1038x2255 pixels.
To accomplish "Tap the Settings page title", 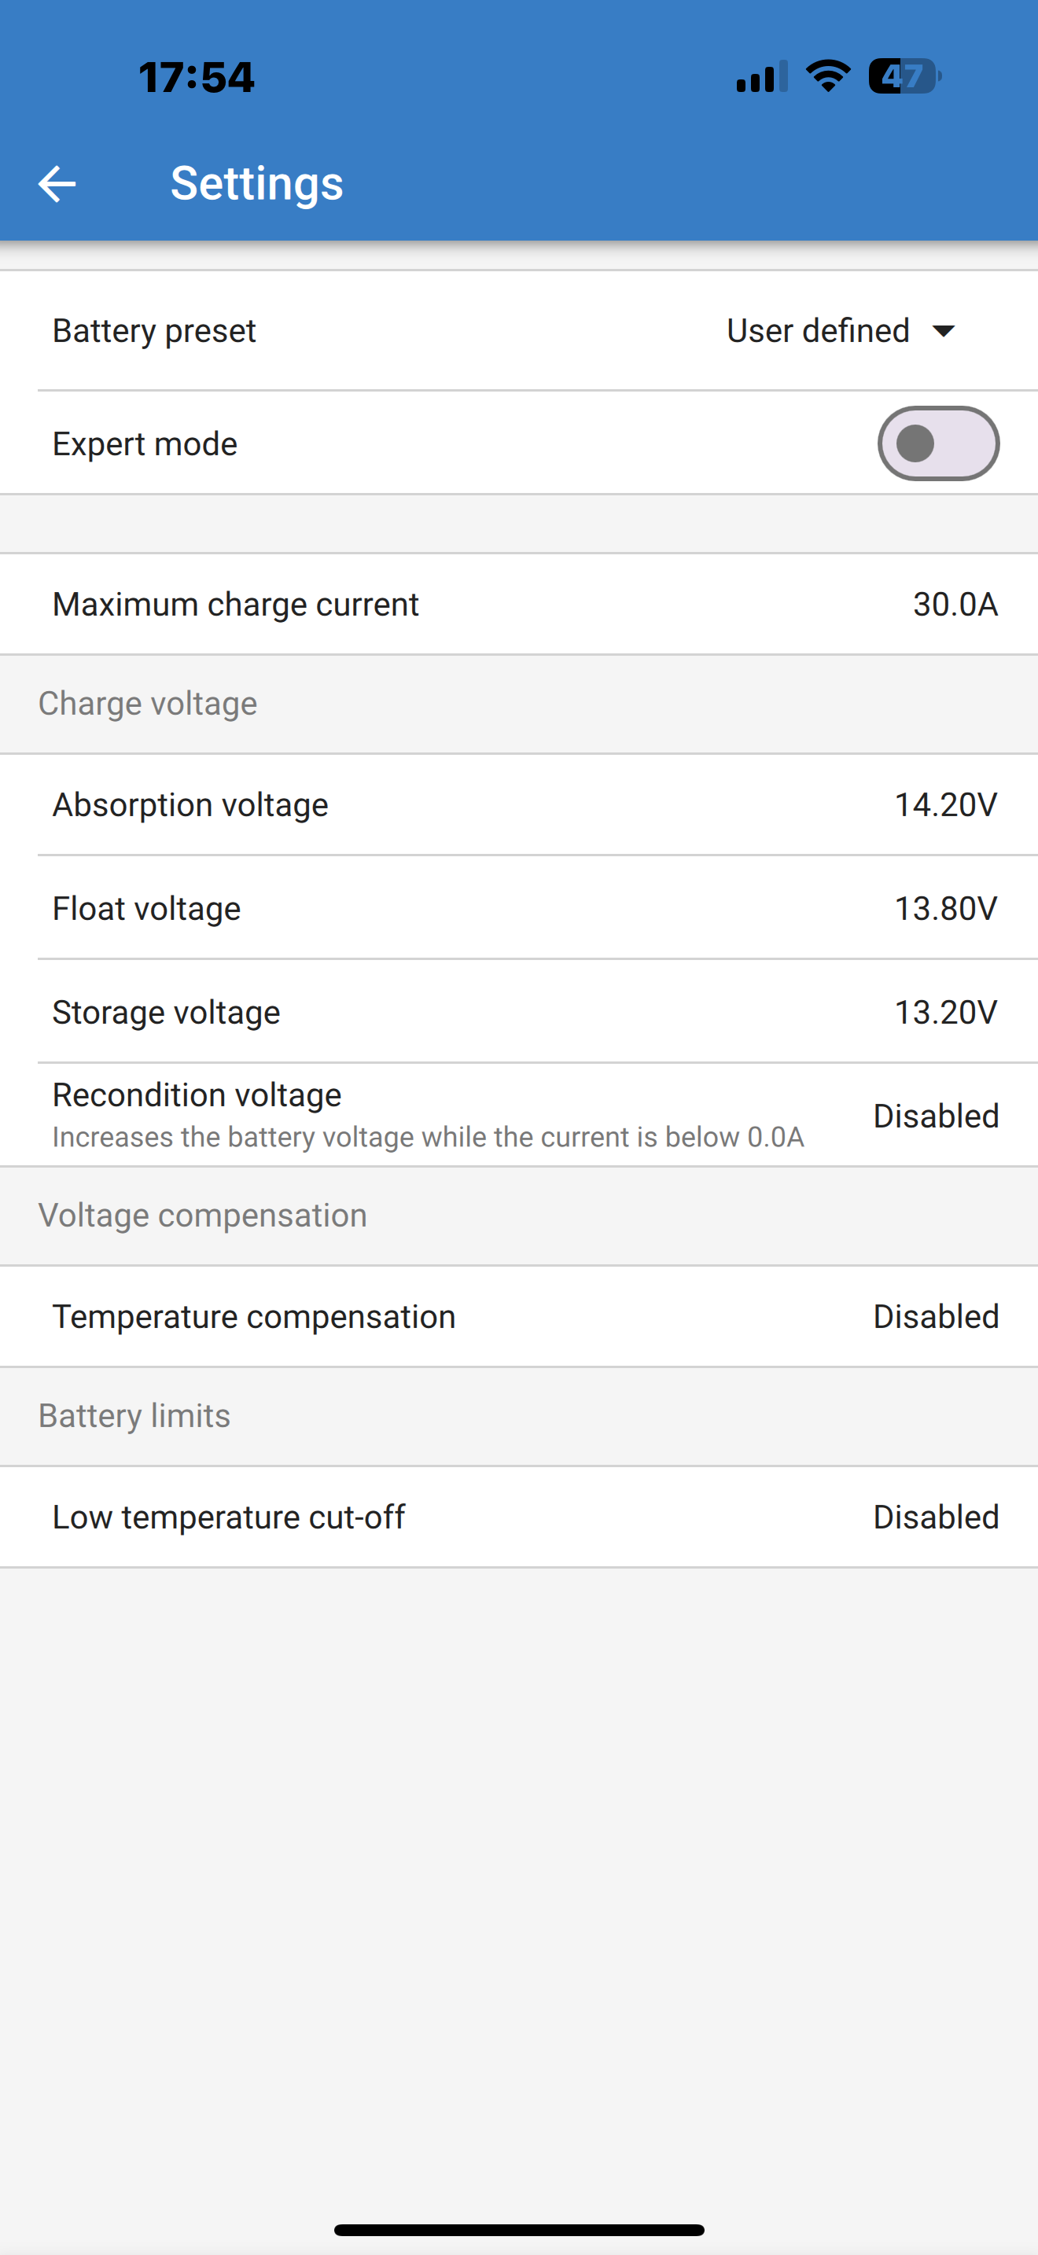I will pyautogui.click(x=256, y=184).
